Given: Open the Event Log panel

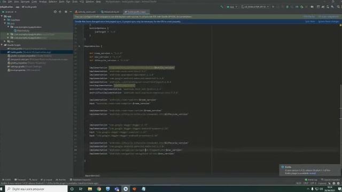Looking at the screenshot, I should click(311, 180).
